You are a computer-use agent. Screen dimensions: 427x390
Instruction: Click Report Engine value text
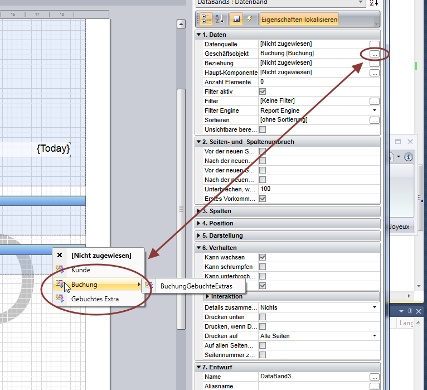[280, 110]
